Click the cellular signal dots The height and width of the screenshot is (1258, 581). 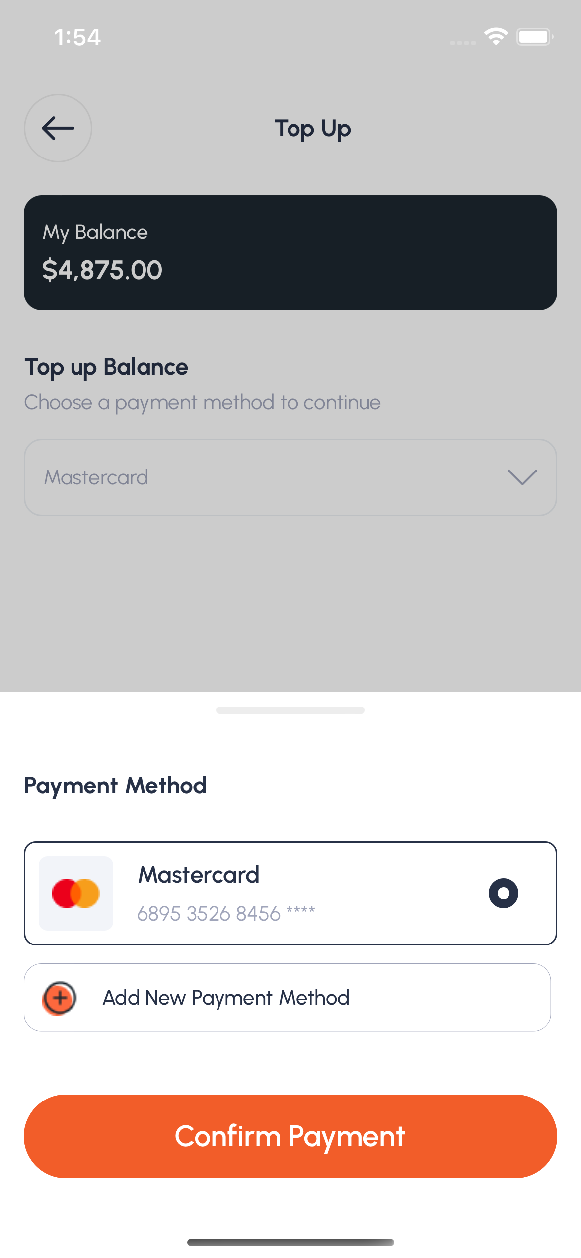(463, 43)
